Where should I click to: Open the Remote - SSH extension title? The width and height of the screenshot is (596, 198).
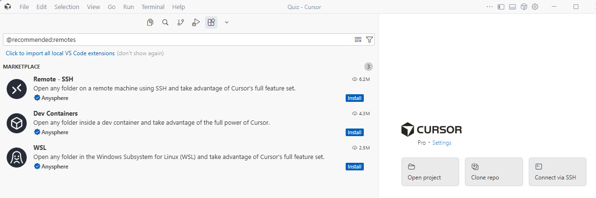coord(53,79)
